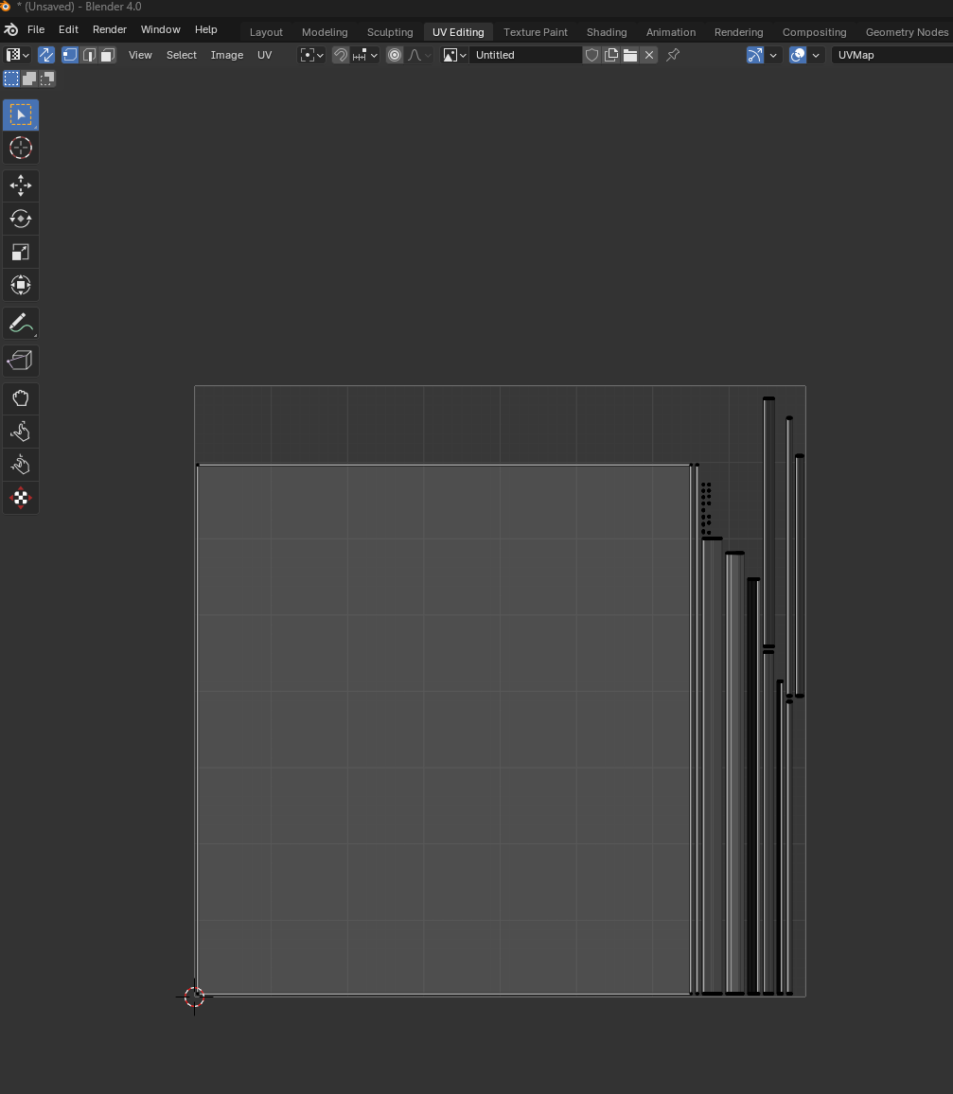Viewport: 953px width, 1094px height.
Task: Open the overlays options dropdown arrow
Action: pos(816,55)
